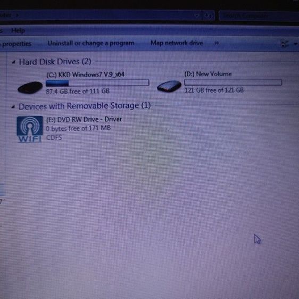This screenshot has height=299, width=299.
Task: Open the D: New Volume drive icon
Action: point(169,86)
